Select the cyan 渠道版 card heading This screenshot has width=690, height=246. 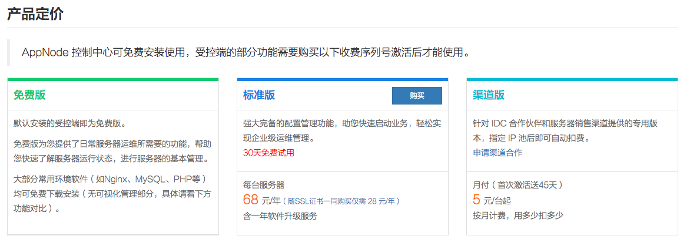(489, 95)
